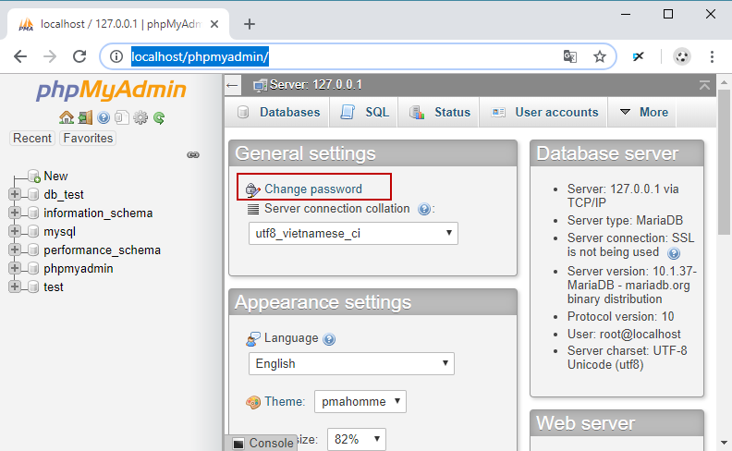This screenshot has width=732, height=451.
Task: Open the Console bar button
Action: point(263,443)
